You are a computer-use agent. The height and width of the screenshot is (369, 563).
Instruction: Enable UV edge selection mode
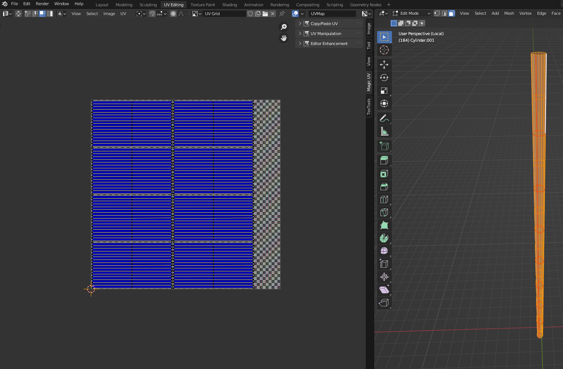tap(35, 14)
